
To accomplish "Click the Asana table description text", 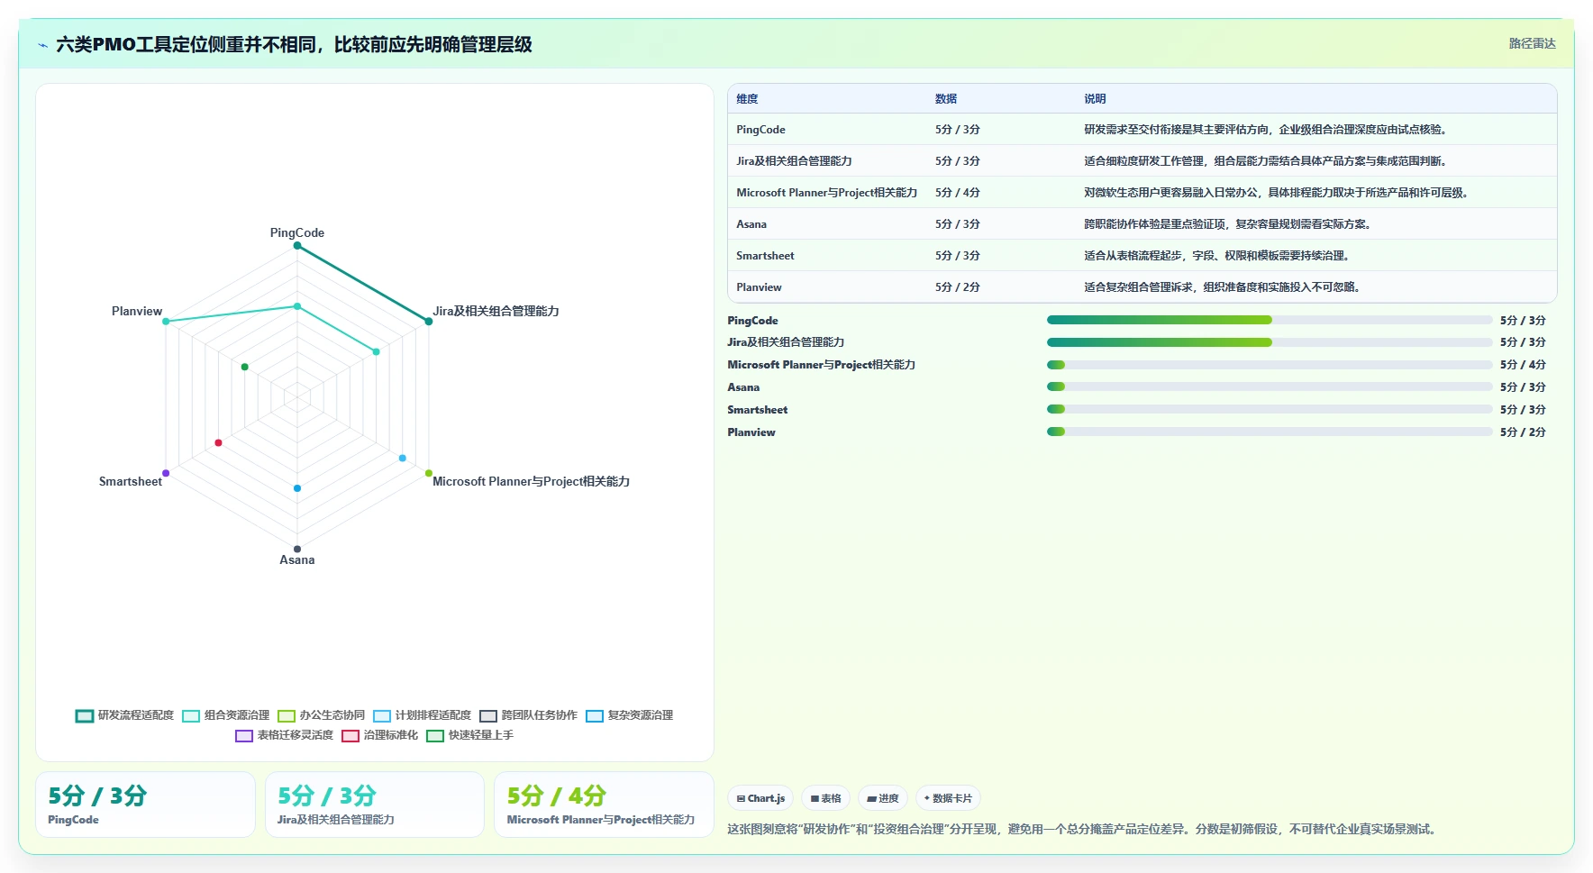I will click(x=1230, y=224).
